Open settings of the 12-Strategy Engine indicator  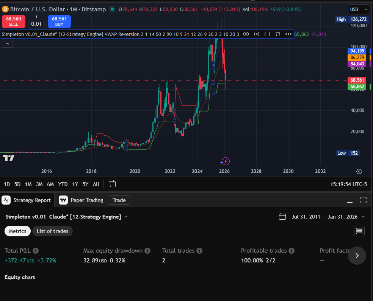[257, 34]
